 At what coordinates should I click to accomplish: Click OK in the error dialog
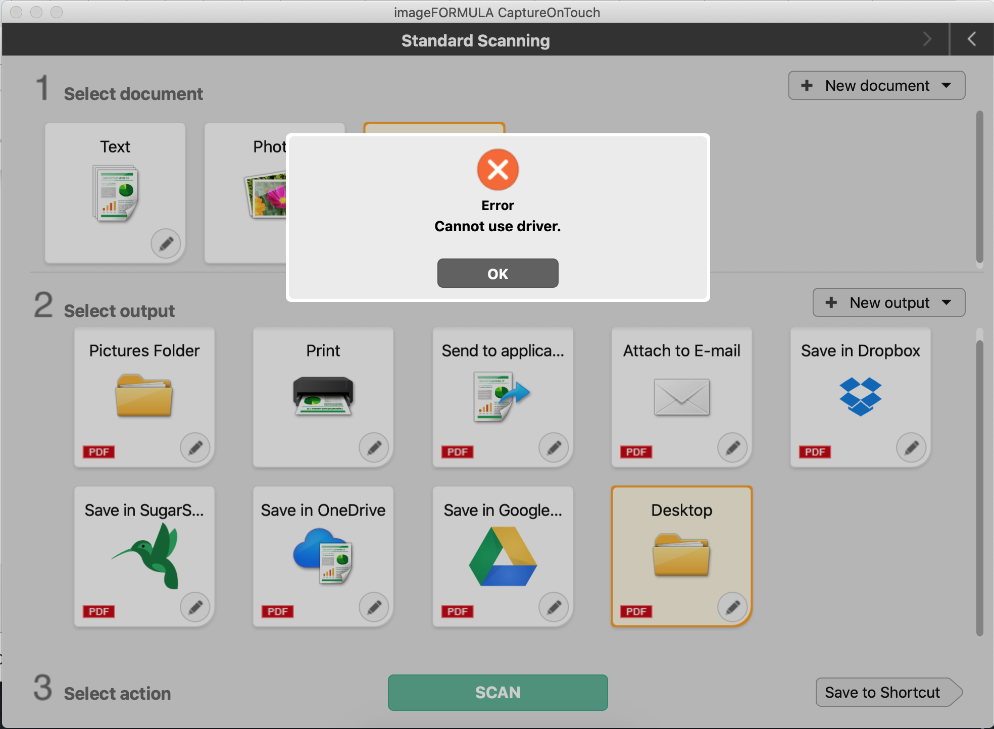coord(498,273)
